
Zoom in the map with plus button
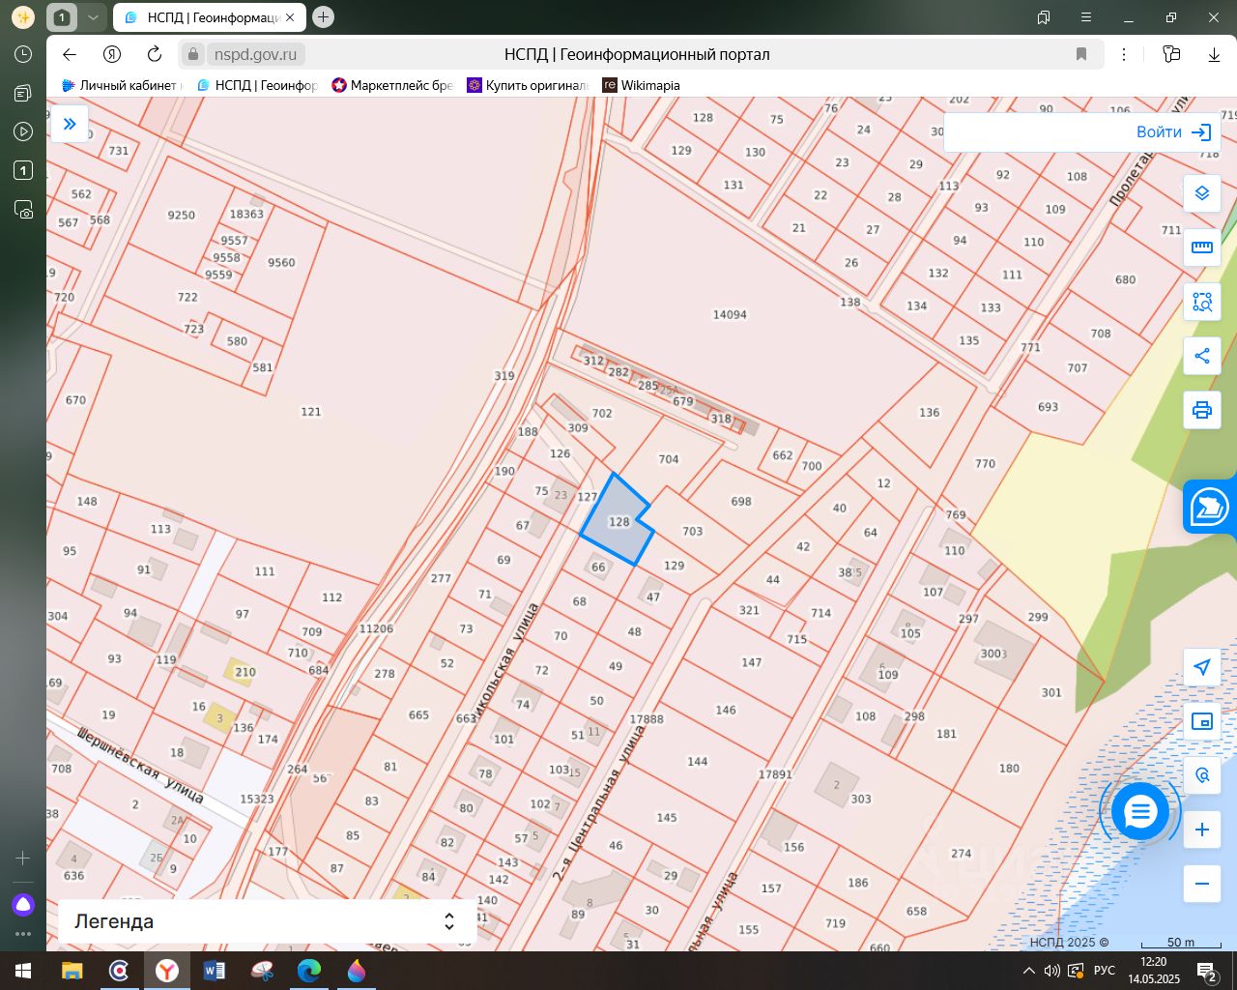point(1202,830)
